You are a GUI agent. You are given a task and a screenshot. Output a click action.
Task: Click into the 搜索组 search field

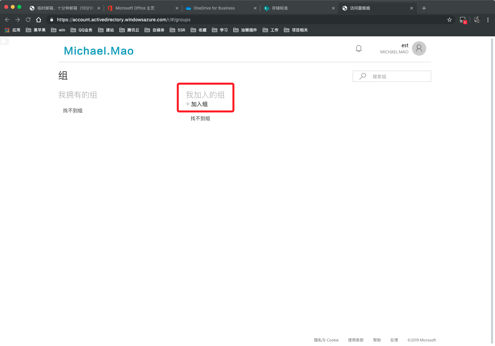(x=392, y=76)
